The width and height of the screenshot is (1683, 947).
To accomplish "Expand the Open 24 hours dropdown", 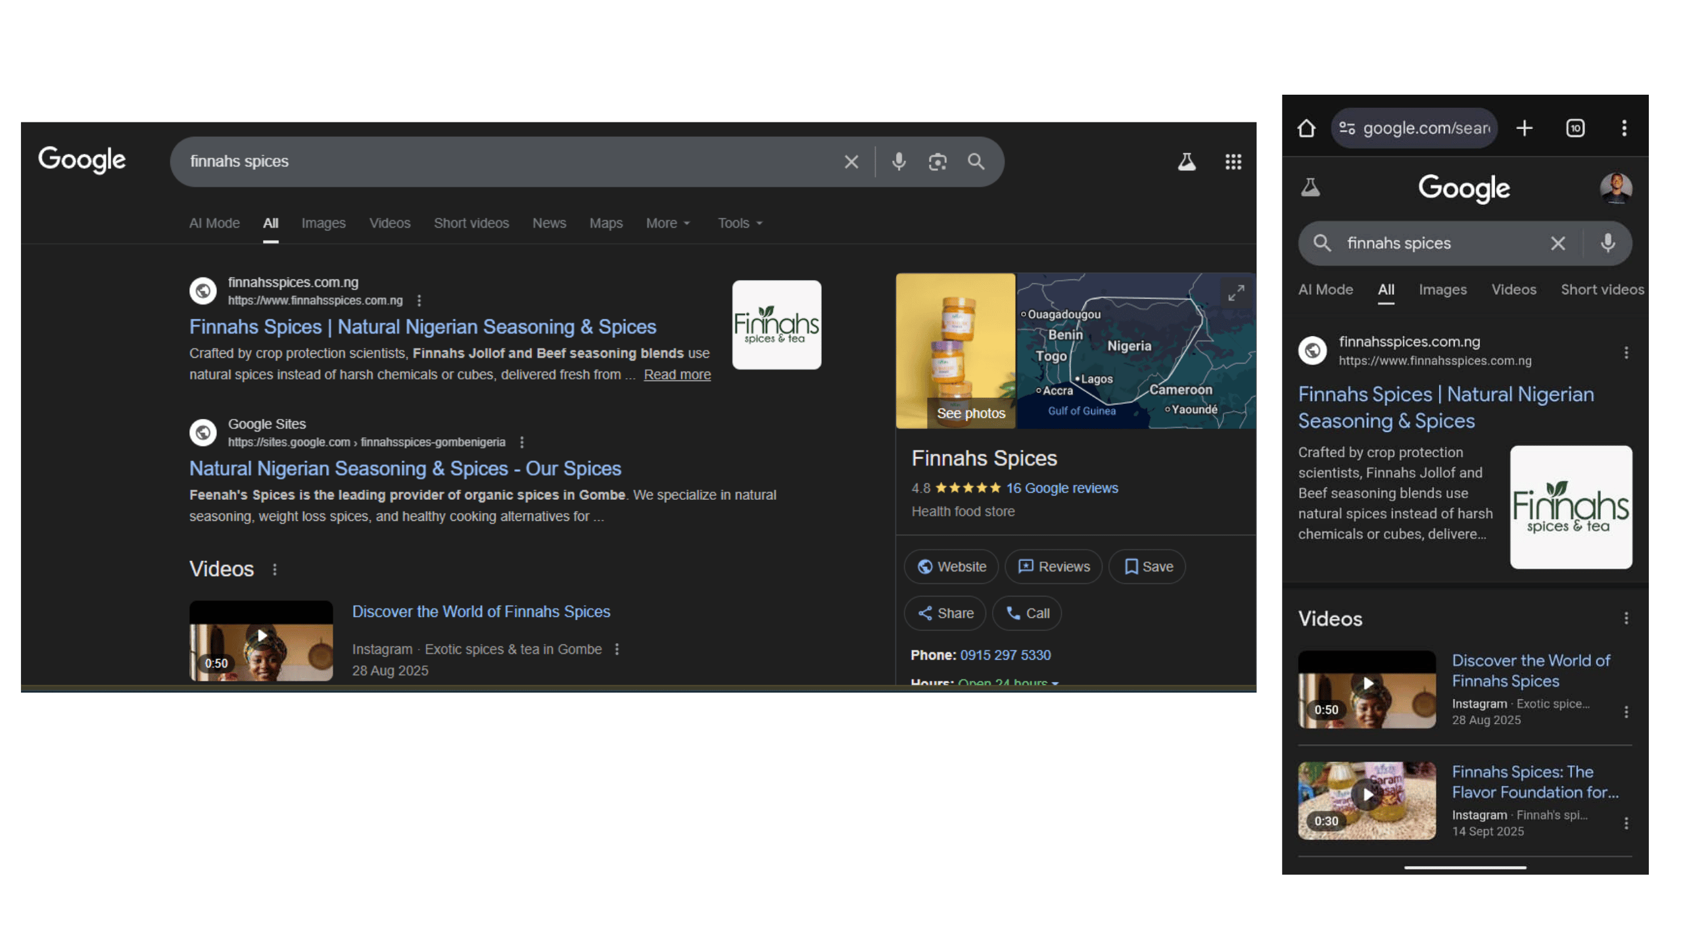I will pyautogui.click(x=1008, y=682).
